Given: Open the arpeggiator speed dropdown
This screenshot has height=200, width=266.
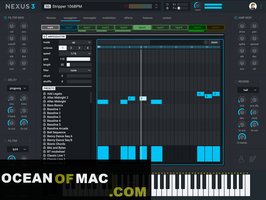Looking at the screenshot, I should 75,54.
